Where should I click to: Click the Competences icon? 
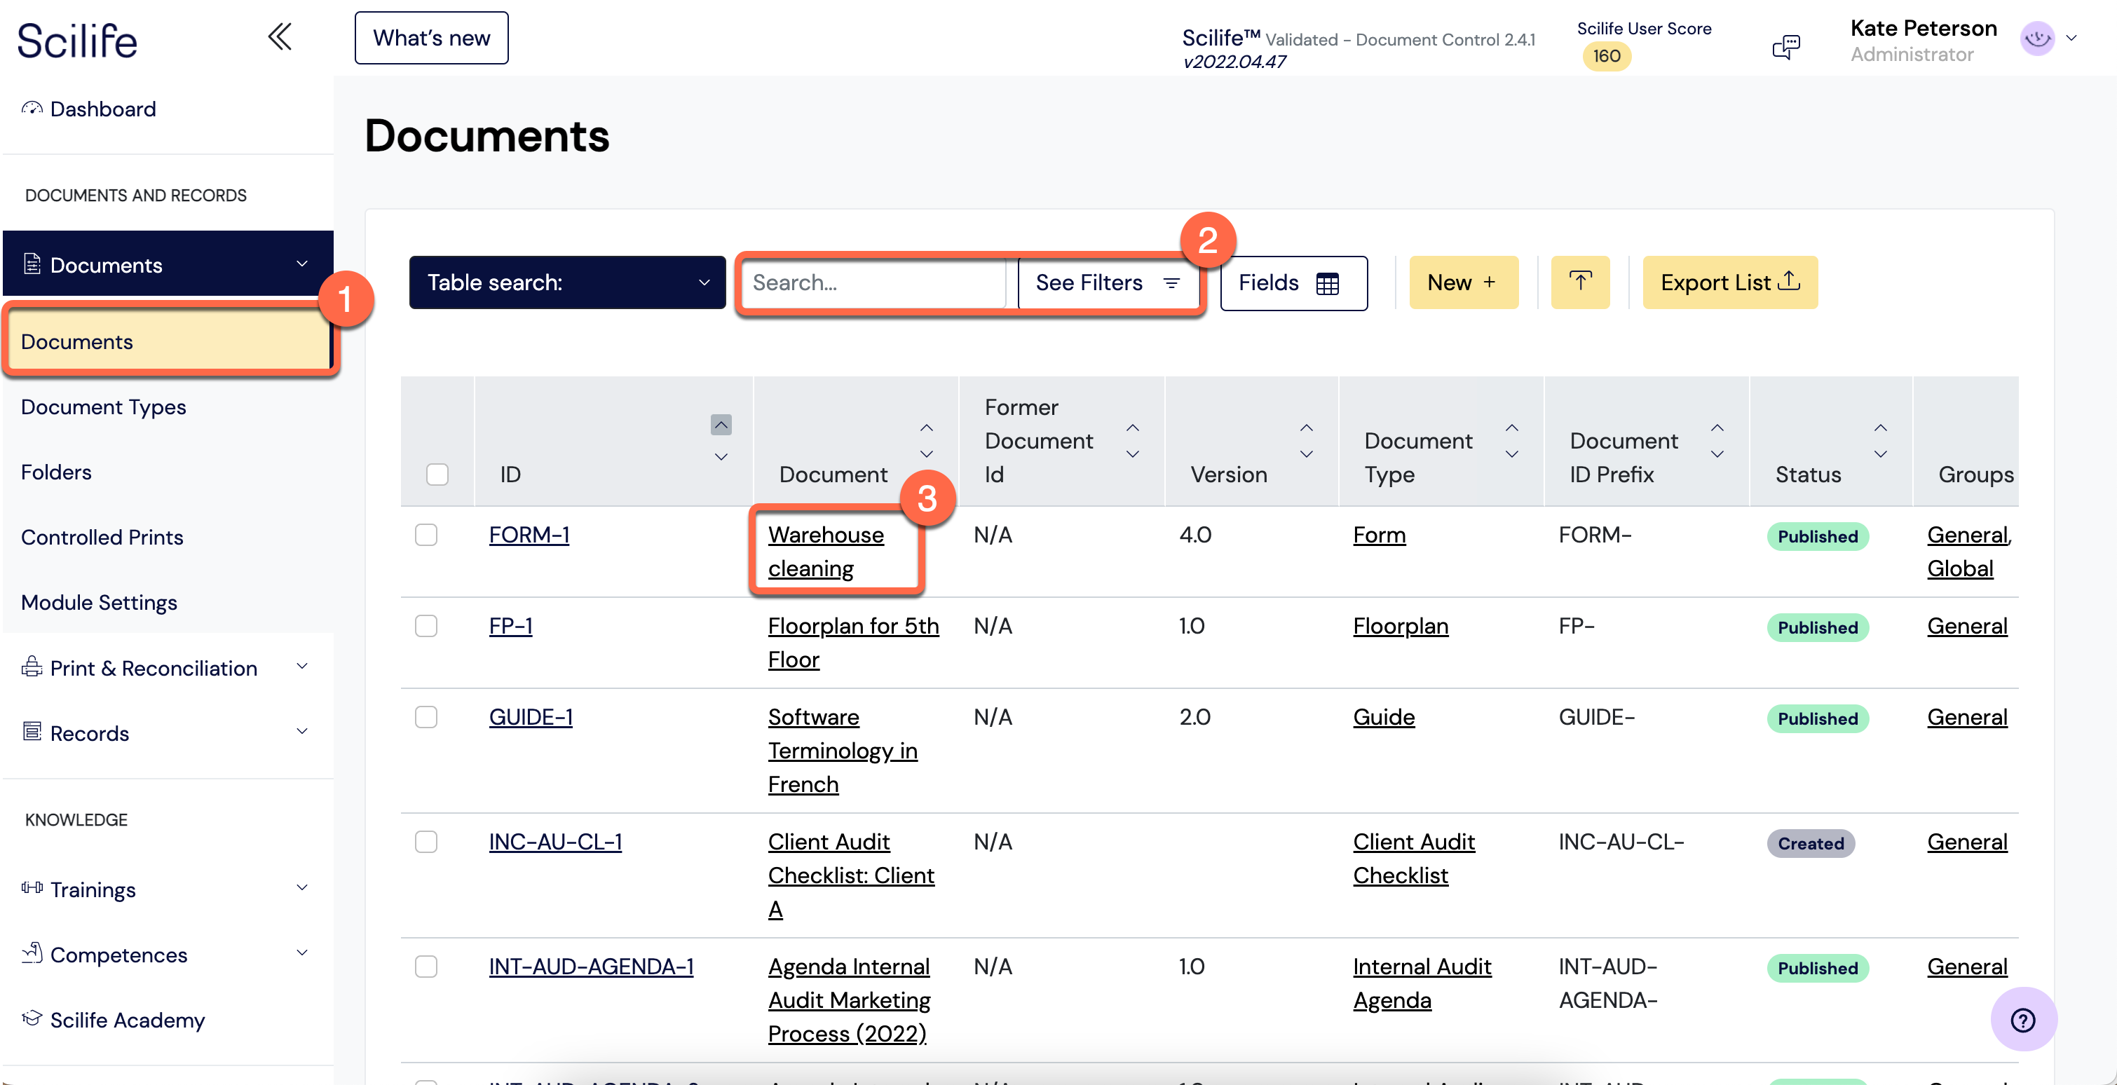coord(32,953)
